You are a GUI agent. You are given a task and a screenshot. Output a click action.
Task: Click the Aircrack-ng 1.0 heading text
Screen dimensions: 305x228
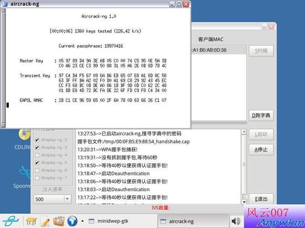(99, 16)
